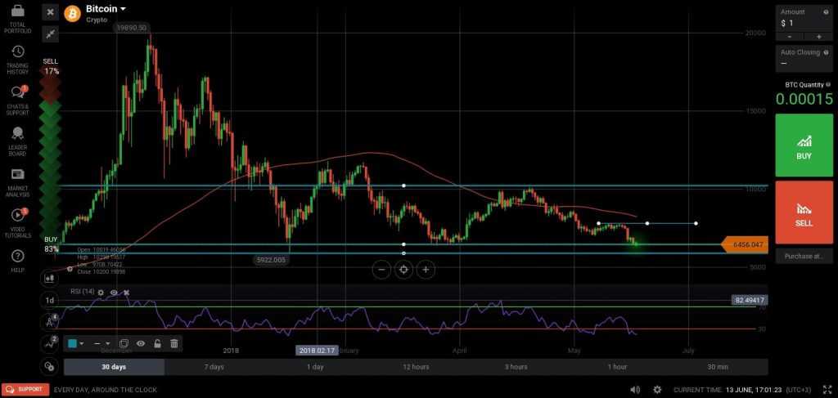Zoom in chart with plus button
Image resolution: width=838 pixels, height=398 pixels.
[x=426, y=270]
